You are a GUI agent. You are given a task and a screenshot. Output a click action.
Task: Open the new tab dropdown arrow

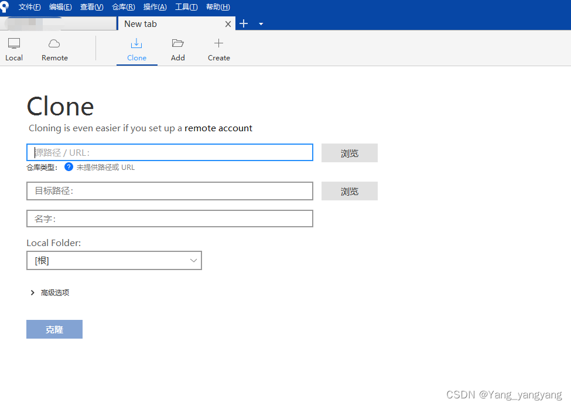(261, 24)
